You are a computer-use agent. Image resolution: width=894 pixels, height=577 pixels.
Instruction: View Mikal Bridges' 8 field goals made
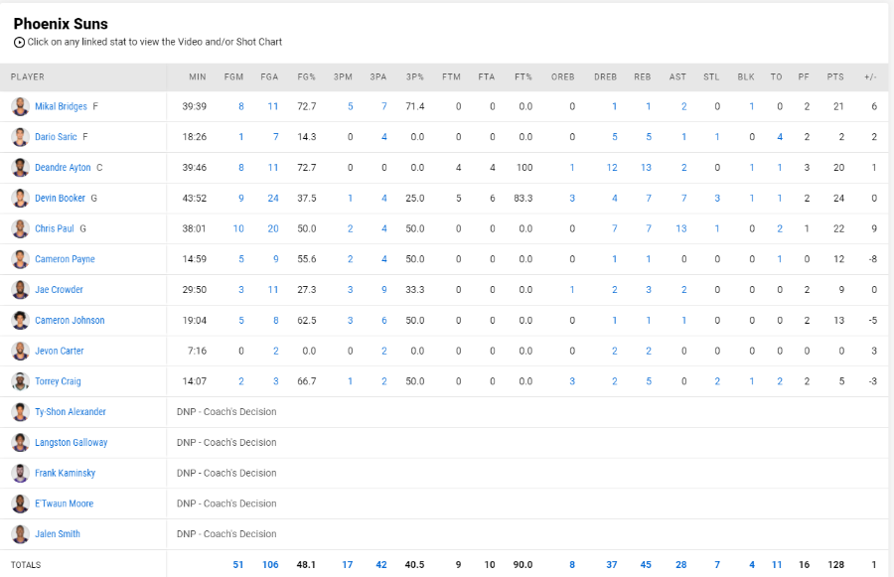click(241, 106)
